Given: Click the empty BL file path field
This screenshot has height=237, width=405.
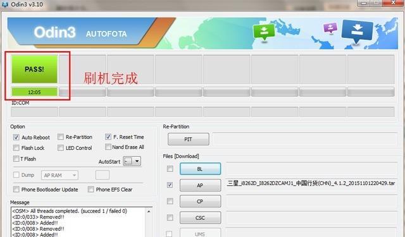Looking at the screenshot, I should click(311, 169).
